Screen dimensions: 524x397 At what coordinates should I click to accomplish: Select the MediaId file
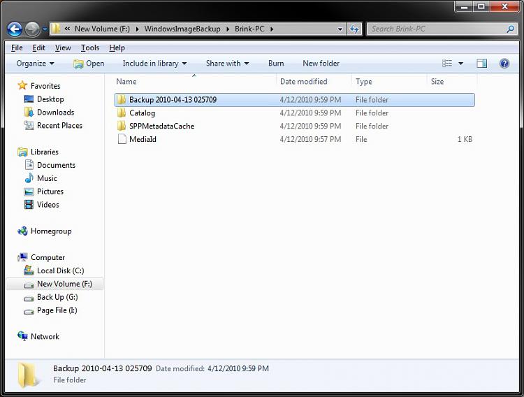[x=143, y=139]
